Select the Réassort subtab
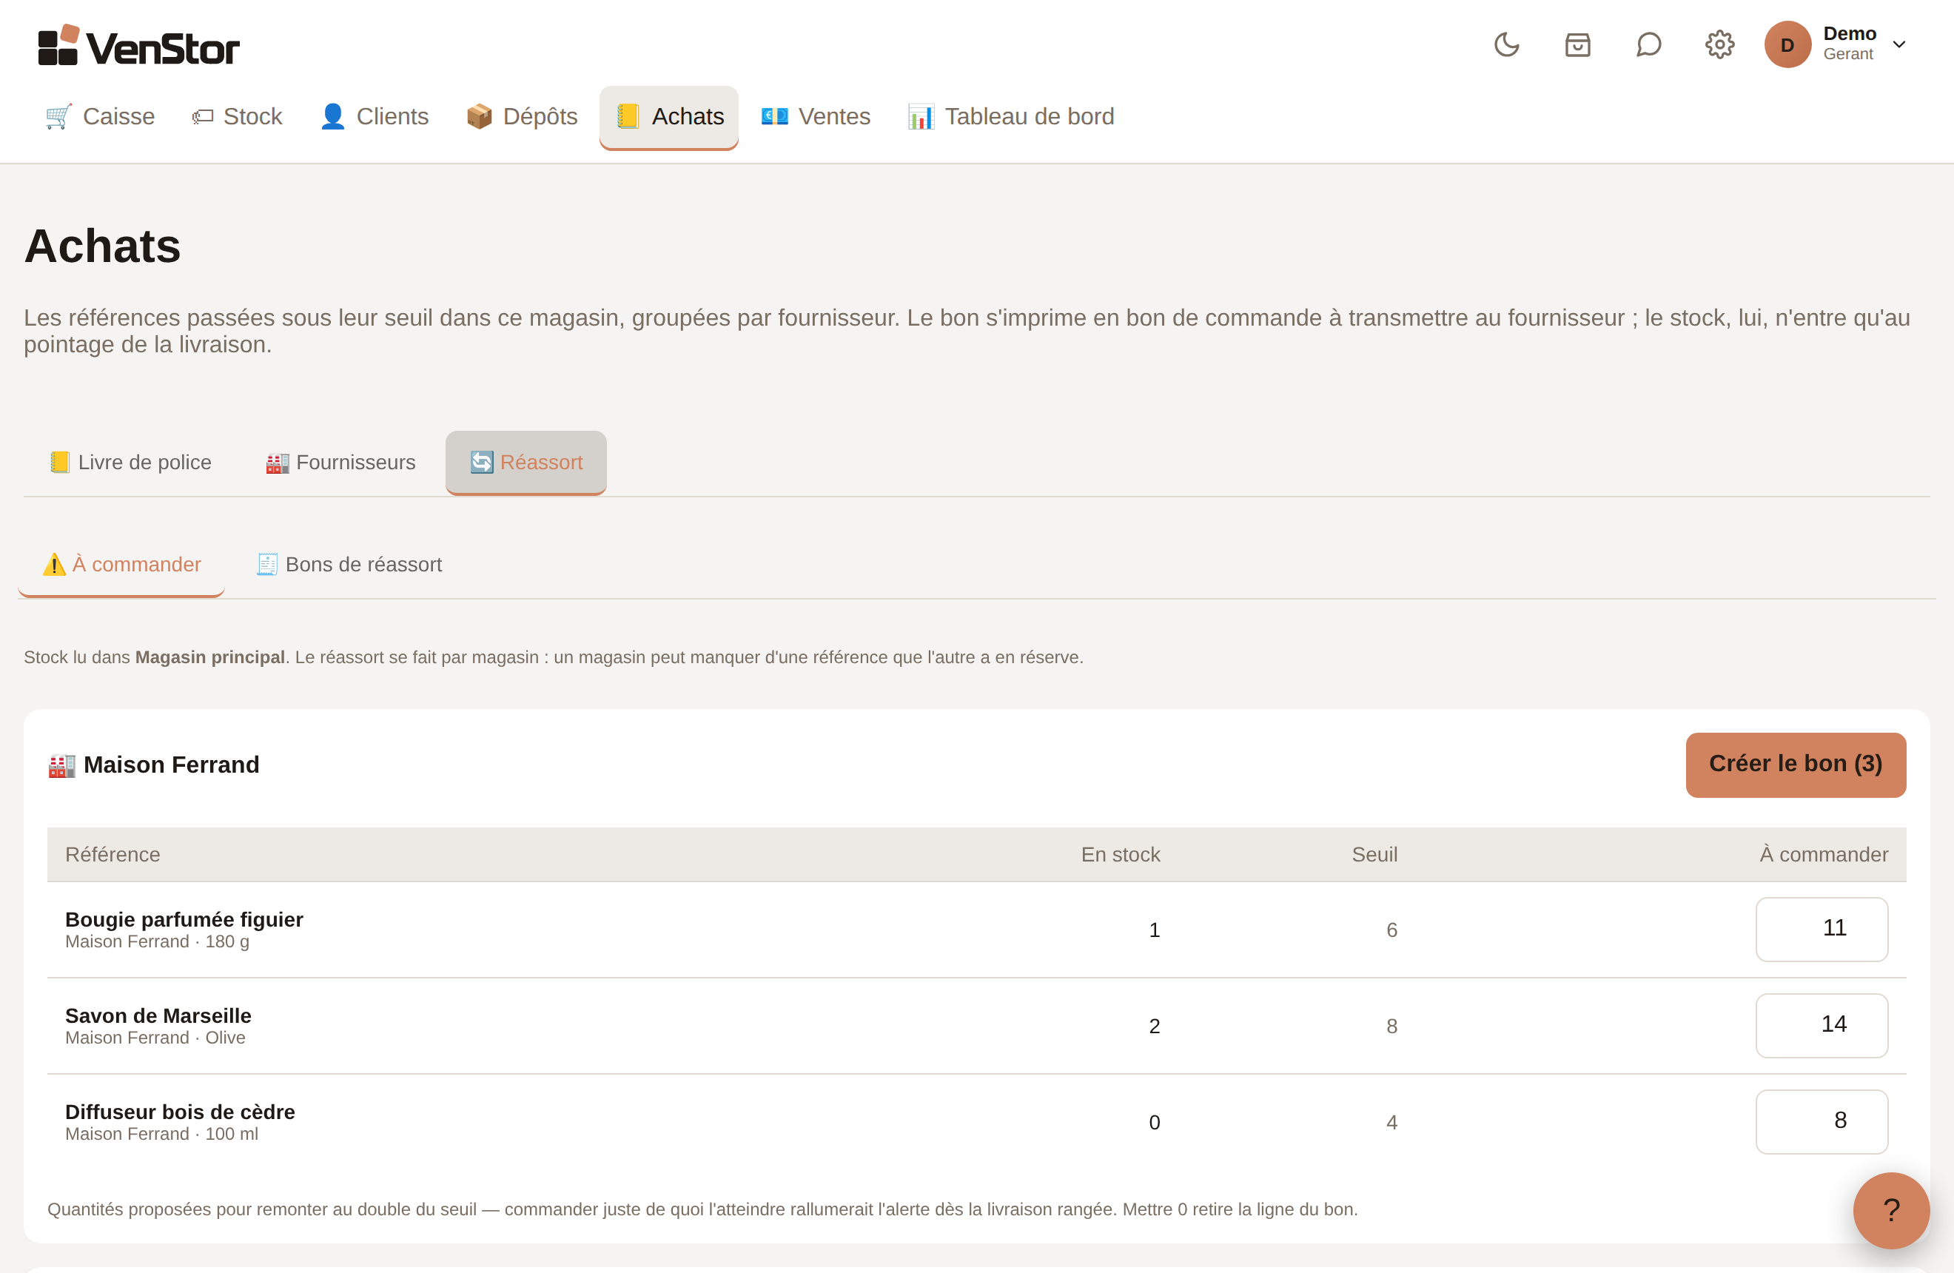1954x1273 pixels. (526, 462)
